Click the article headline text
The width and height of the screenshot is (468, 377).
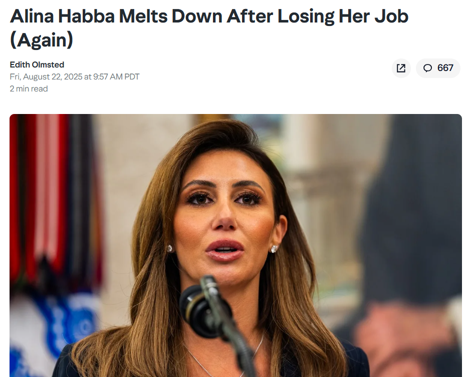(209, 27)
